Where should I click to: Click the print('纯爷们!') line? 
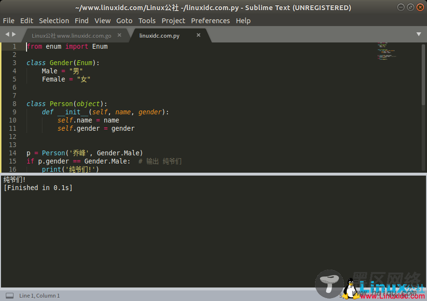point(70,169)
